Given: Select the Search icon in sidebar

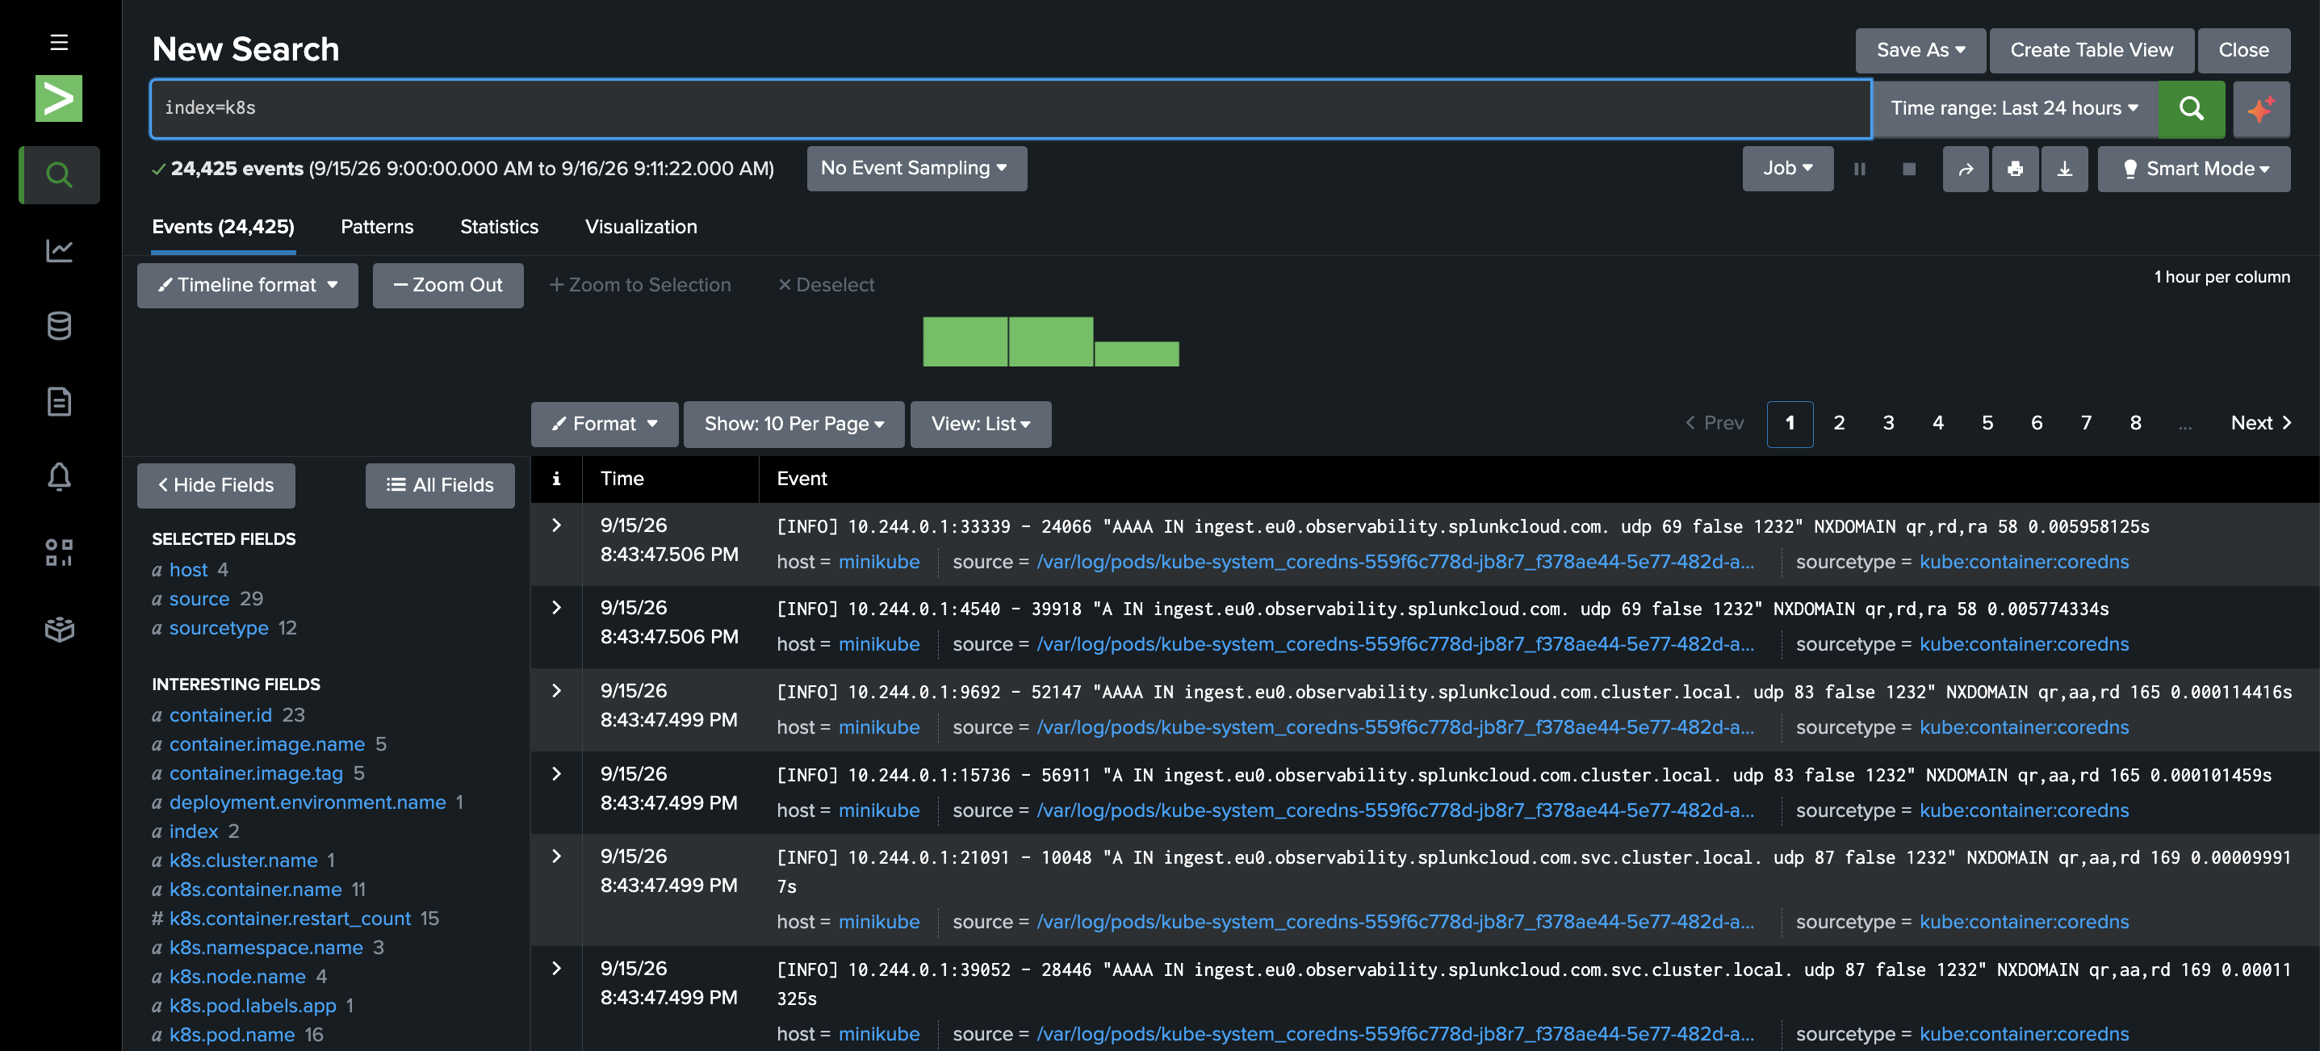Looking at the screenshot, I should tap(60, 174).
